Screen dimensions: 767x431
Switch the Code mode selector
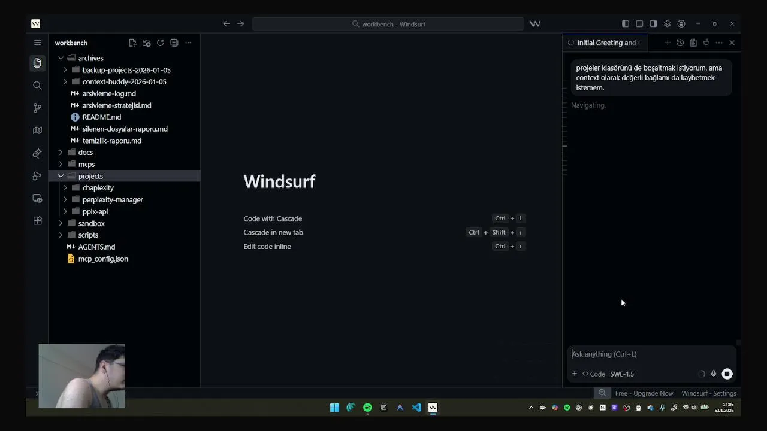coord(593,374)
